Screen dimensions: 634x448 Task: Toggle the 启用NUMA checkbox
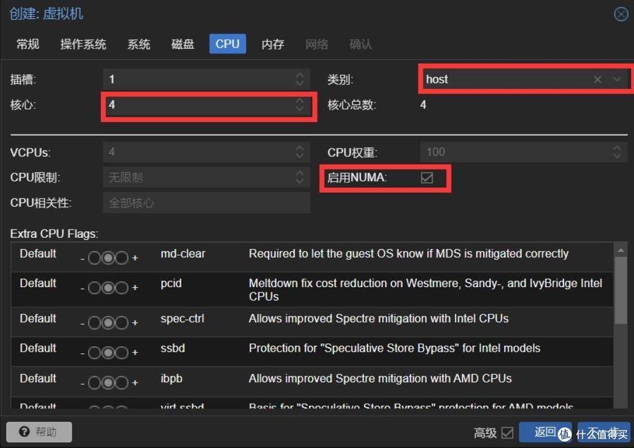(x=427, y=177)
